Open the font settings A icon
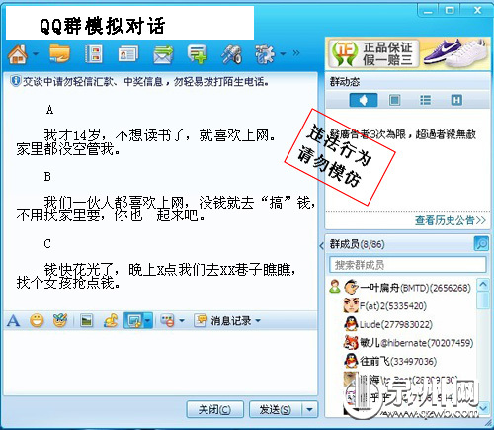Screen dimensions: 494x430 pos(13,320)
